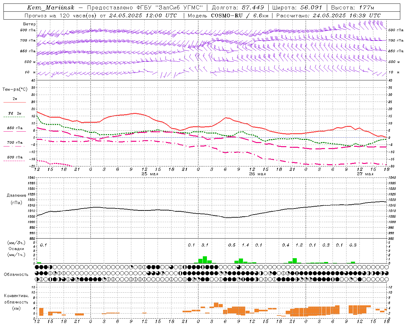Click the 'Td 2м' dew point legend entry
The width and height of the screenshot is (405, 324).
click(x=15, y=113)
